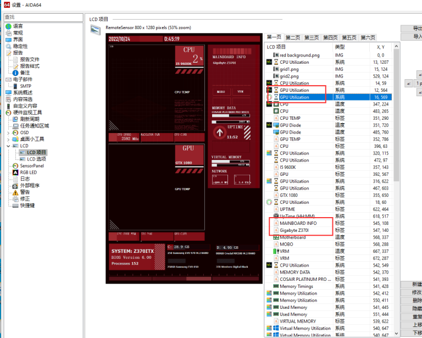Image resolution: width=422 pixels, height=338 pixels.
Task: Open the 警告 (alerts) settings
Action: (x=25, y=192)
